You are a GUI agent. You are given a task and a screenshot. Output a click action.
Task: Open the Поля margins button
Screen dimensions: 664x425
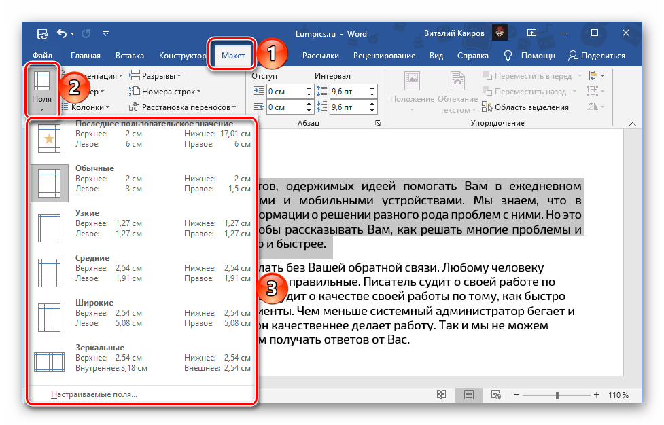click(41, 88)
